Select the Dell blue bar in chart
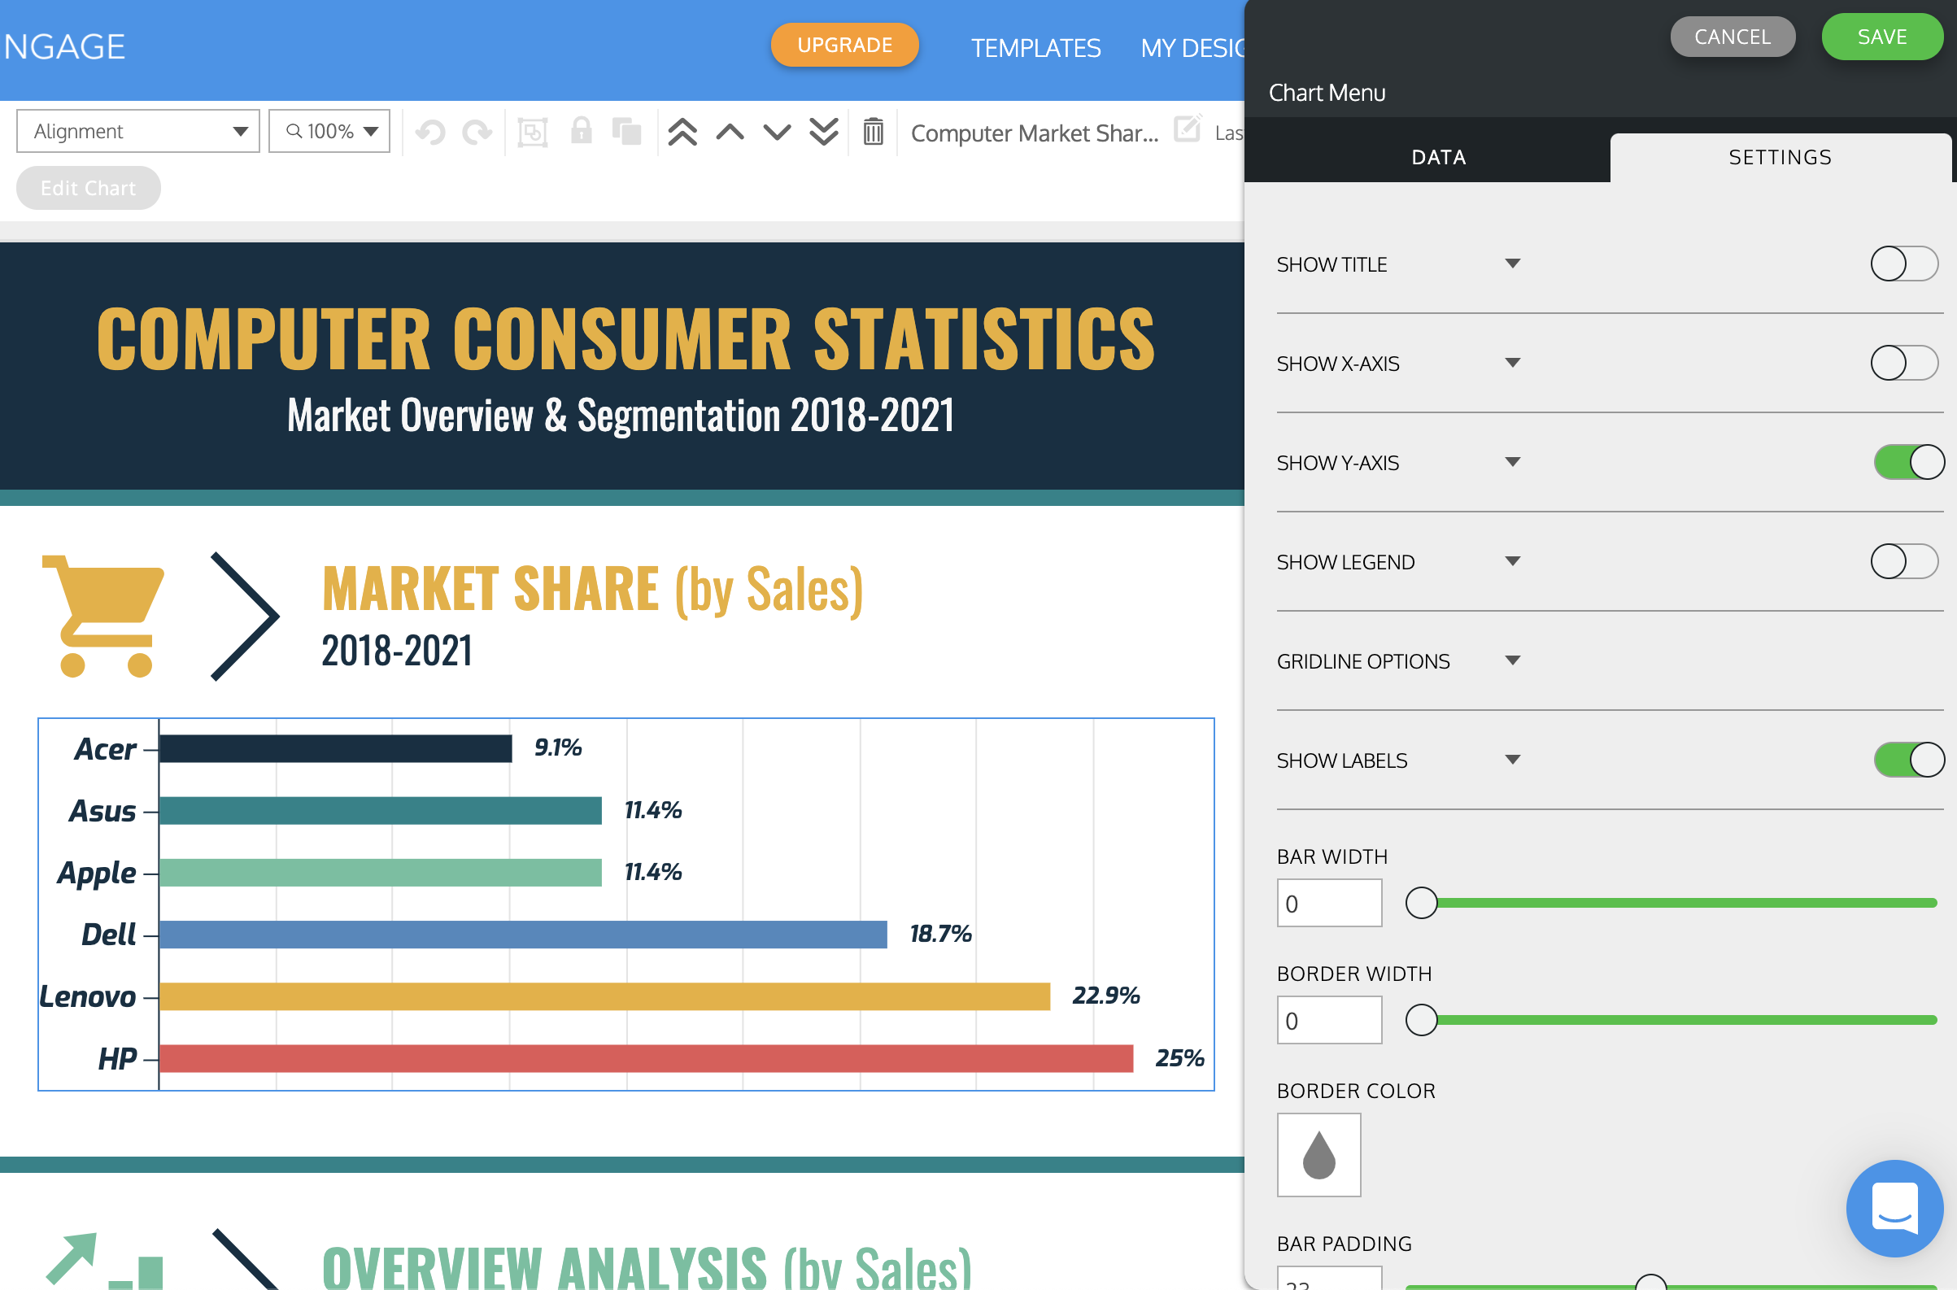 [x=523, y=935]
